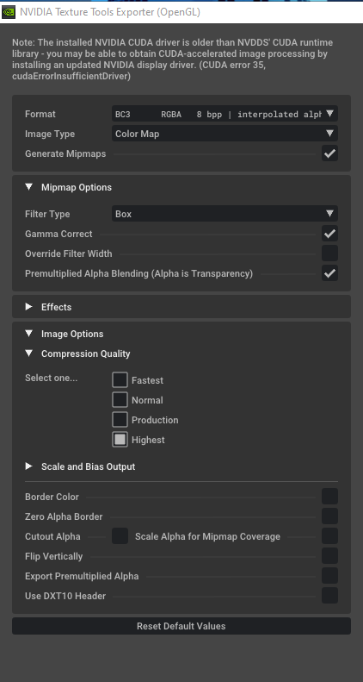Uncheck the Generate Mipmaps checkbox
The height and width of the screenshot is (682, 363).
pyautogui.click(x=329, y=153)
